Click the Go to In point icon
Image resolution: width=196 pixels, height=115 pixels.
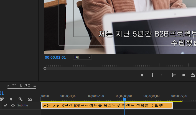[x=174, y=75]
